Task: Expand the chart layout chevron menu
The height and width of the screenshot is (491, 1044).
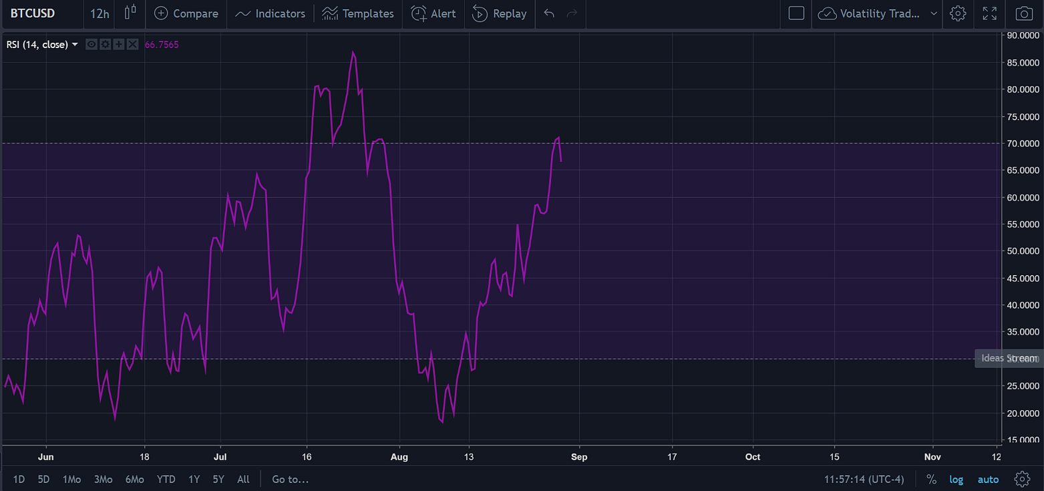Action: tap(933, 13)
